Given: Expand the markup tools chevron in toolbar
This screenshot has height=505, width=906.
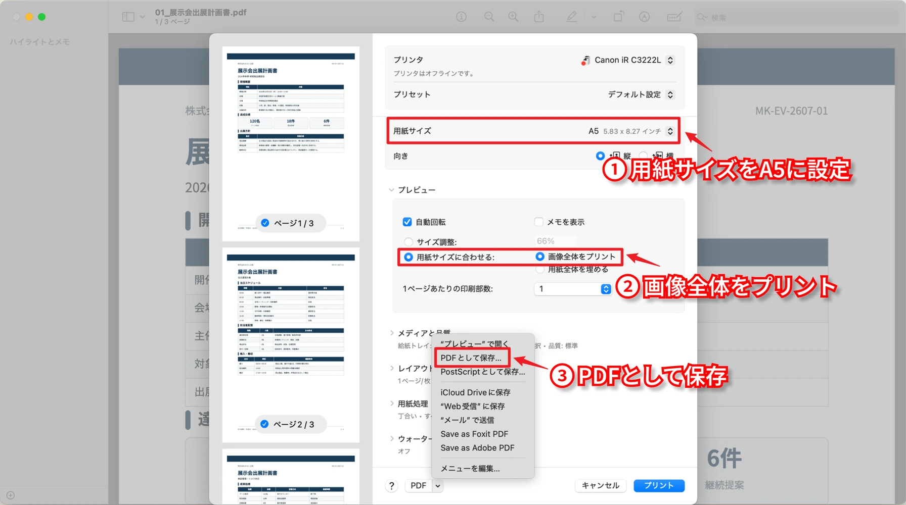Looking at the screenshot, I should pos(594,17).
